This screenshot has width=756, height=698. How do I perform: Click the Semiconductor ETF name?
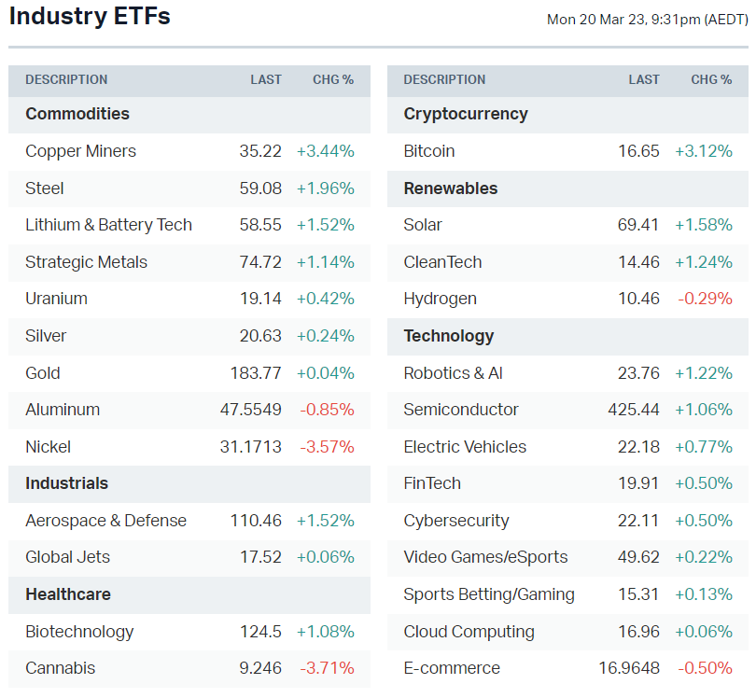[x=461, y=410]
